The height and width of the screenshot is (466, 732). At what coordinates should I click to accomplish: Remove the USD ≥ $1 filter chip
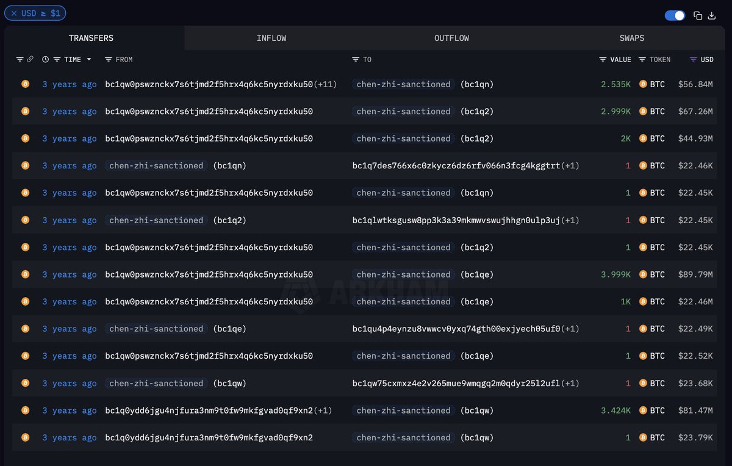click(14, 13)
